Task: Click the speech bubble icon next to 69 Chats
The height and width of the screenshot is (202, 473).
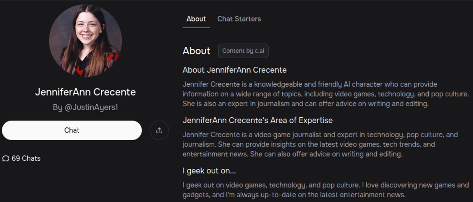Action: click(x=6, y=159)
